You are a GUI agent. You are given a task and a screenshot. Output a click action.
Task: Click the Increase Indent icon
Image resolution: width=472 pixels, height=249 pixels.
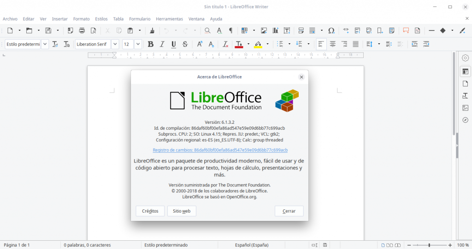[415, 44]
